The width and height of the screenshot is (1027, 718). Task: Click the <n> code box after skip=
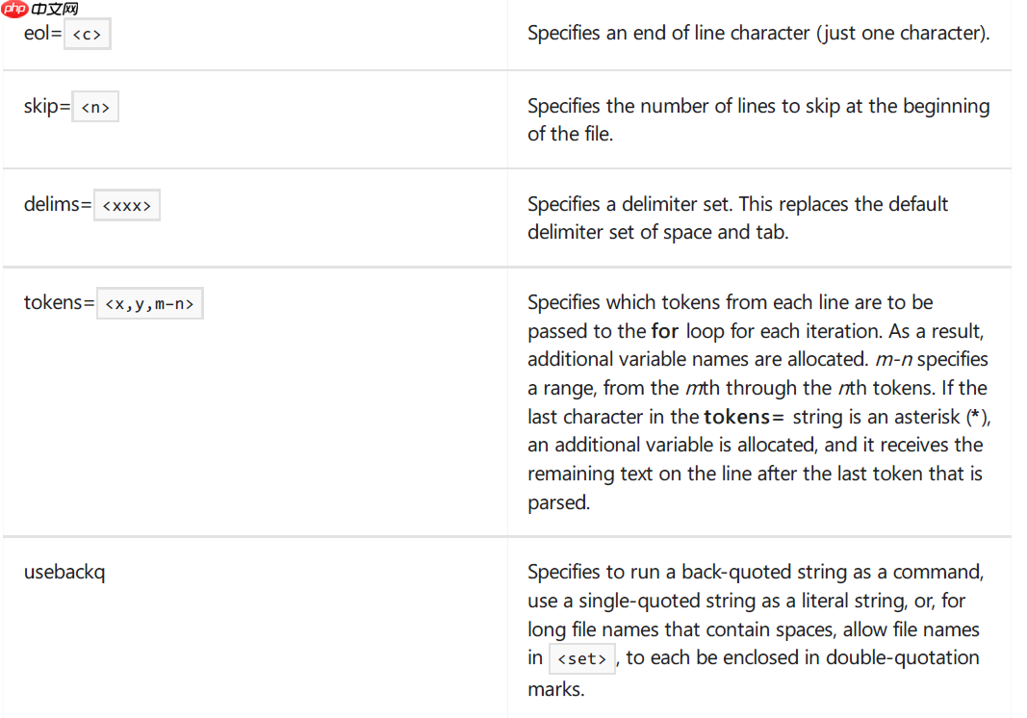click(95, 107)
